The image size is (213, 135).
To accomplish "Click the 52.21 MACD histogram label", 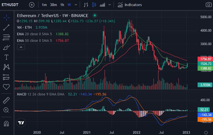I will (x=204, y=110).
